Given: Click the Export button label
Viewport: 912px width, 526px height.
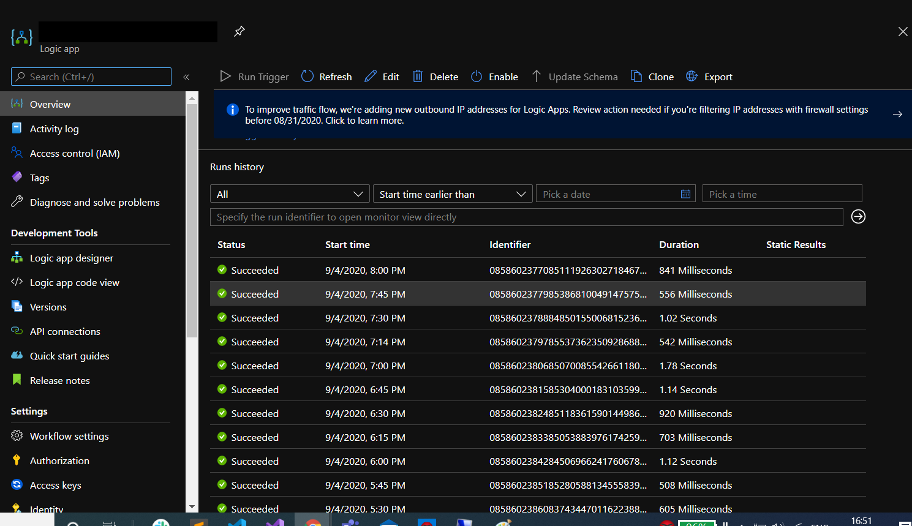Looking at the screenshot, I should [x=718, y=77].
